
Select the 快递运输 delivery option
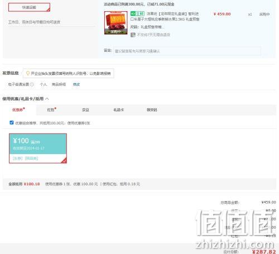[29, 7]
